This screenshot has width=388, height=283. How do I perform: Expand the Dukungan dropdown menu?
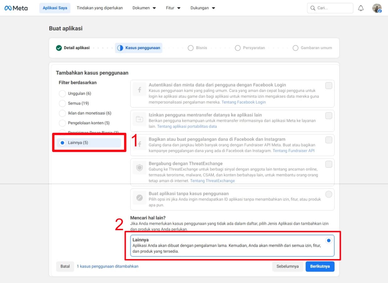202,8
